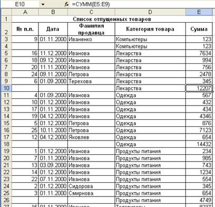
Task: Select the 'Одежда' cell in row 18
Action: pos(150,144)
